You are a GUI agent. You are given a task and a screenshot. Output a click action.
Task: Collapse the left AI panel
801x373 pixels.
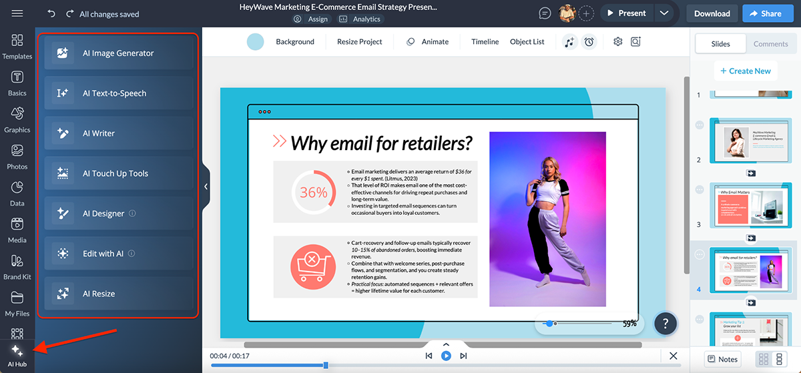click(206, 187)
